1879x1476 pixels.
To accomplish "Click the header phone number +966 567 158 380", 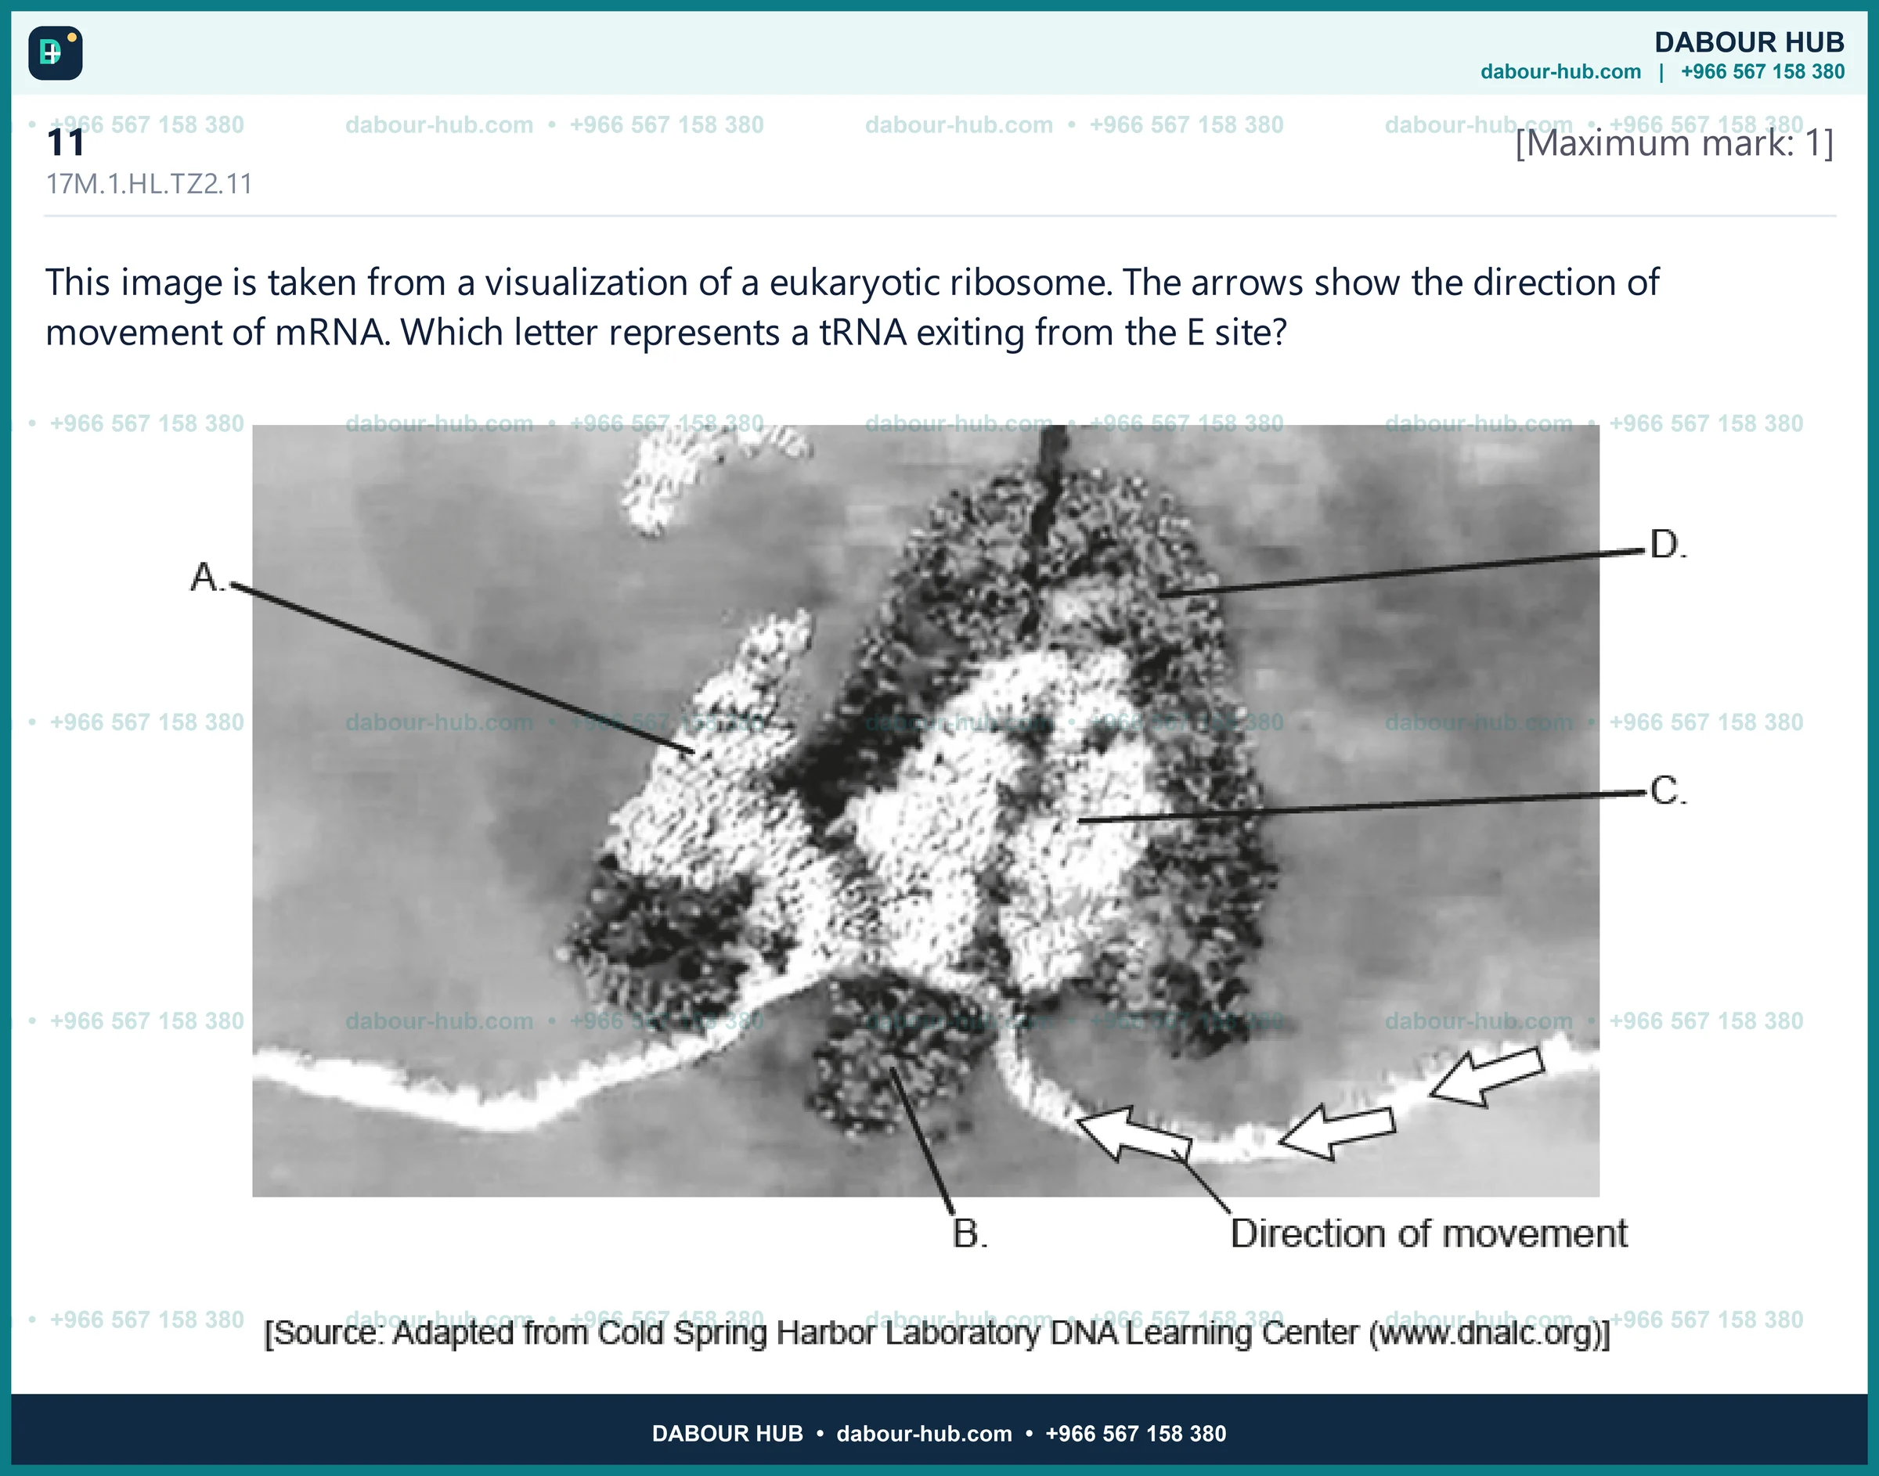I will [x=1762, y=72].
